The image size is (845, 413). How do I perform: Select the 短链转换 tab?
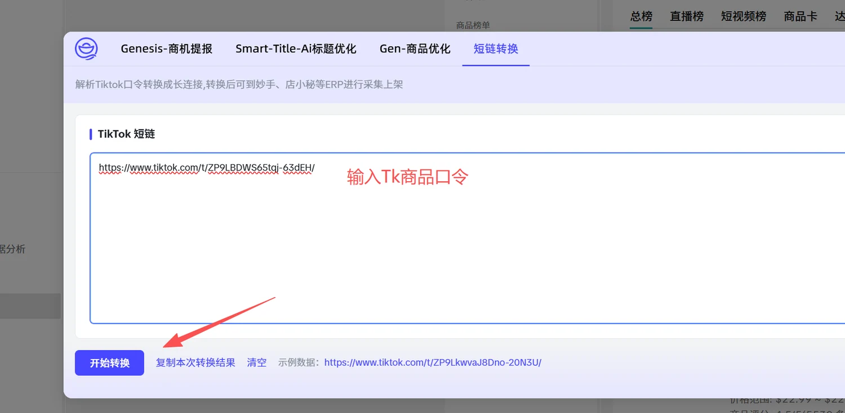[496, 49]
